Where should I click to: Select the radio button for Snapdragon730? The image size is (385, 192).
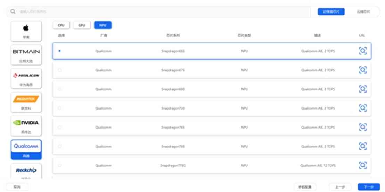tap(60, 108)
